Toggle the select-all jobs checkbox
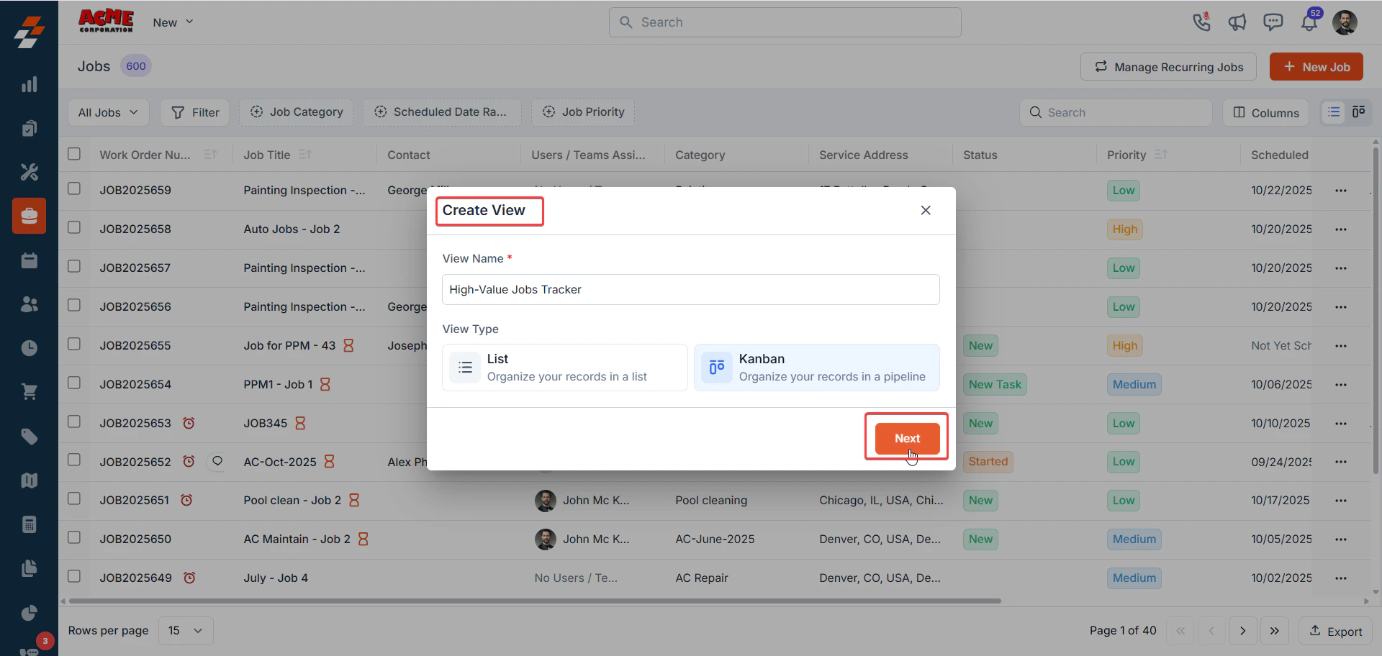The image size is (1382, 656). pyautogui.click(x=74, y=154)
